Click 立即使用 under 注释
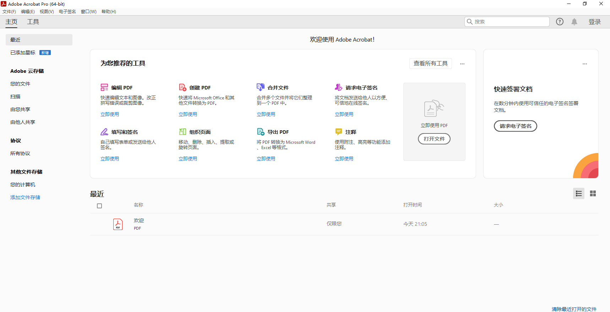The image size is (610, 312). pos(344,159)
